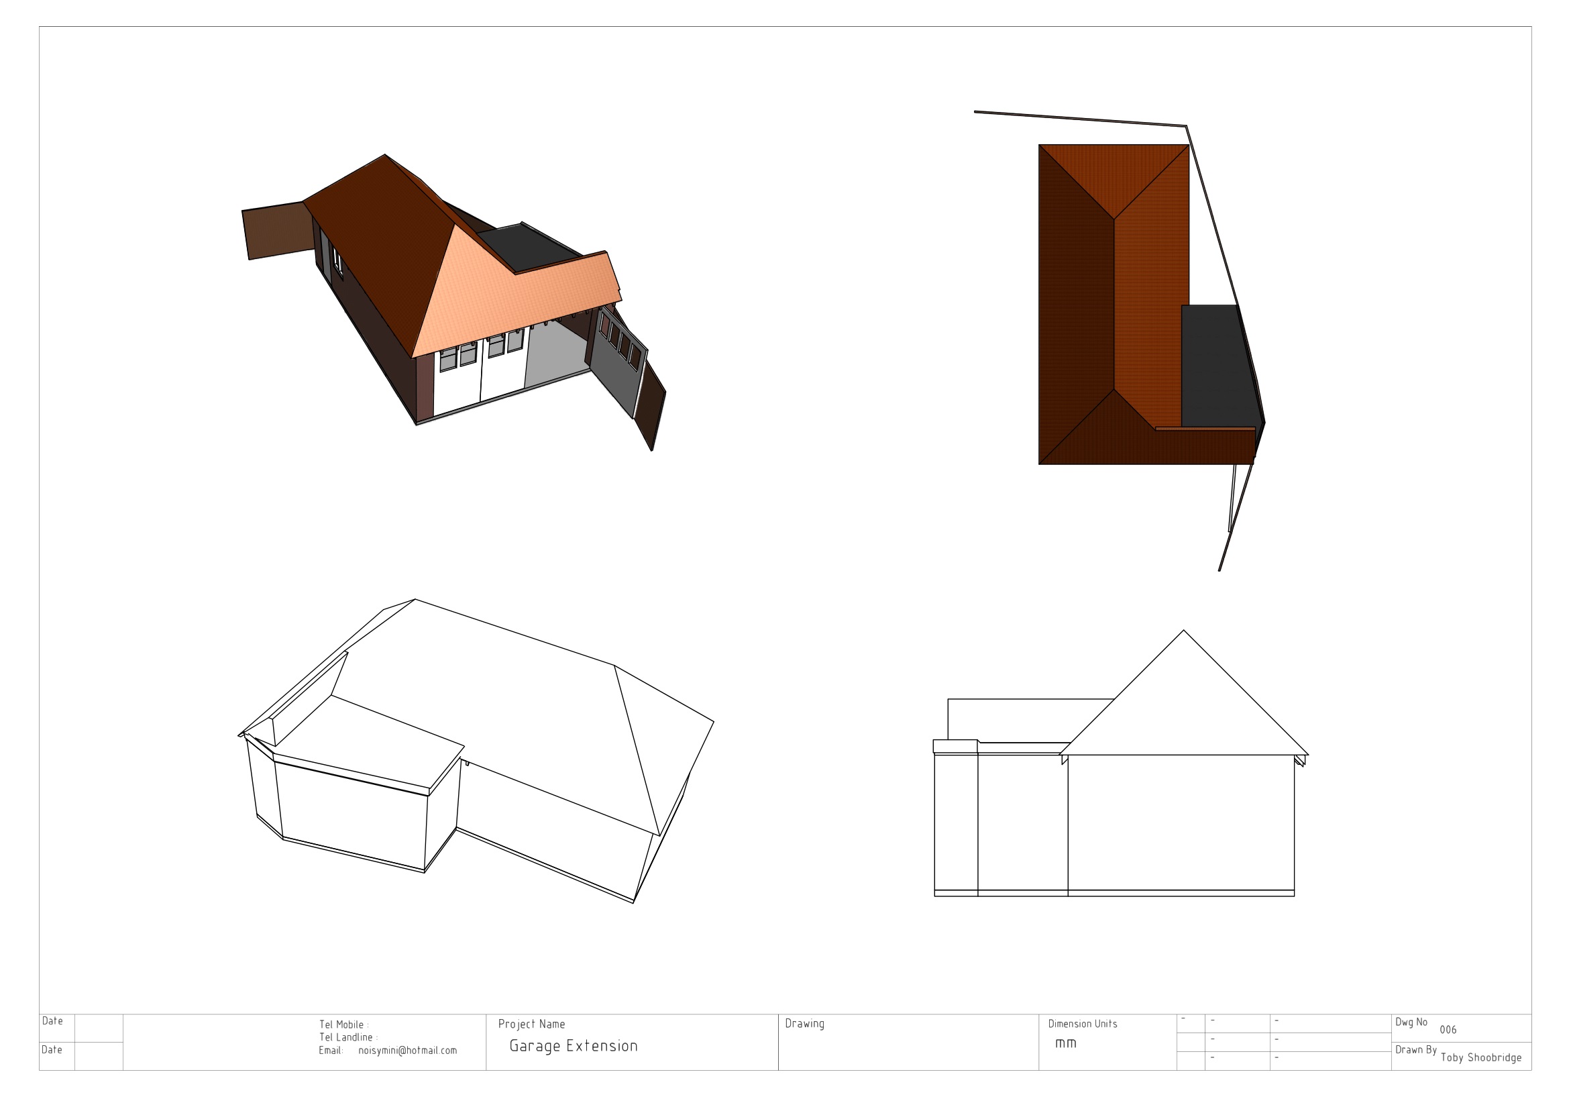The image size is (1569, 1109).
Task: Select the mm dimension units value
Action: click(1065, 1043)
